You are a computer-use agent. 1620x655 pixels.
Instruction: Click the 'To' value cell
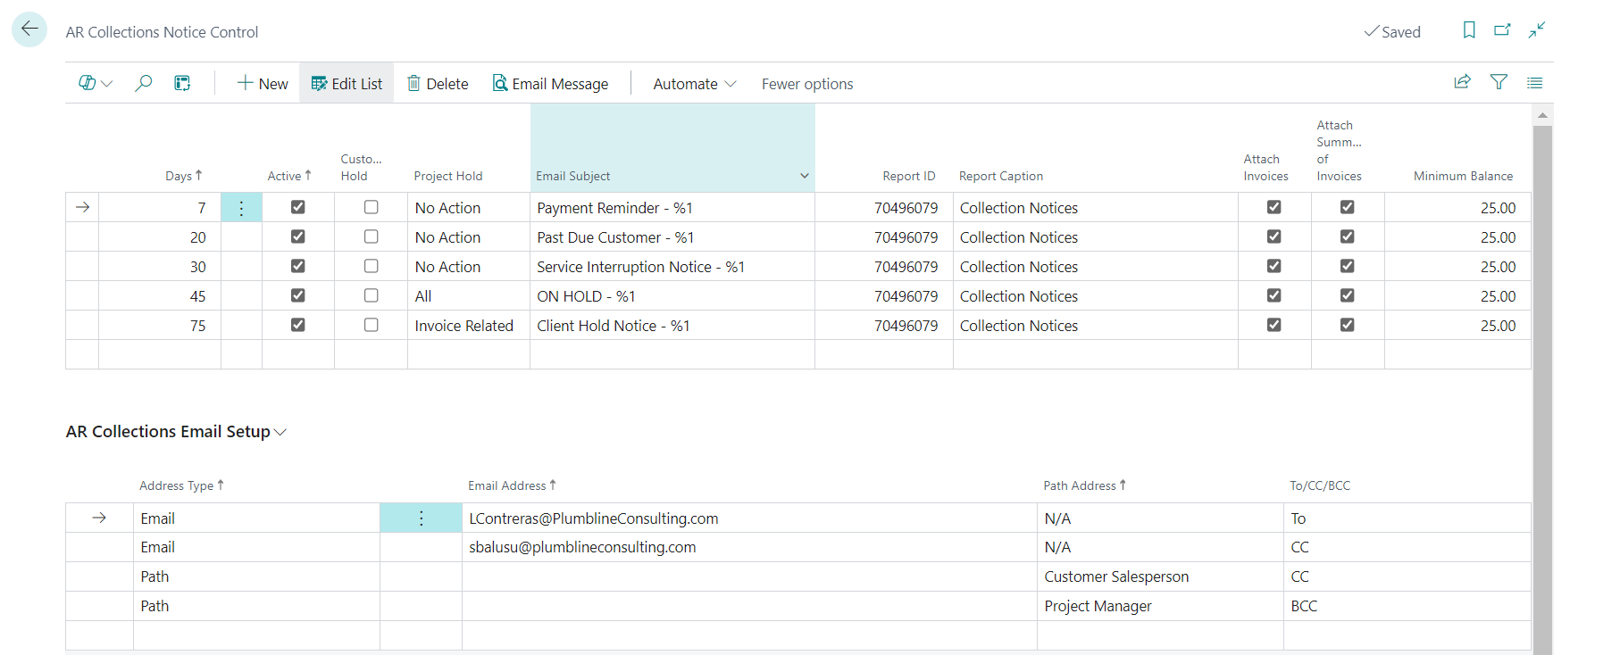coord(1407,518)
